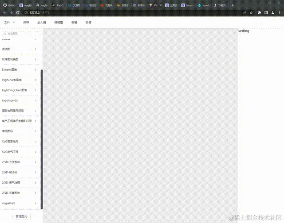Viewport: 284px width, 223px height.
Task: Expand the mypath2d category chevron
Action: coord(35,203)
